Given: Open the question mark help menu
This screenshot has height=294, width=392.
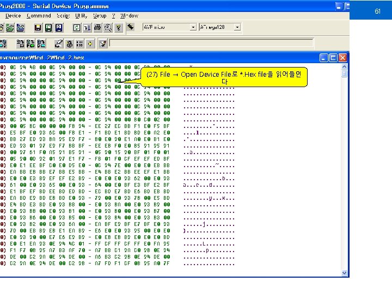Looking at the screenshot, I should click(x=113, y=16).
